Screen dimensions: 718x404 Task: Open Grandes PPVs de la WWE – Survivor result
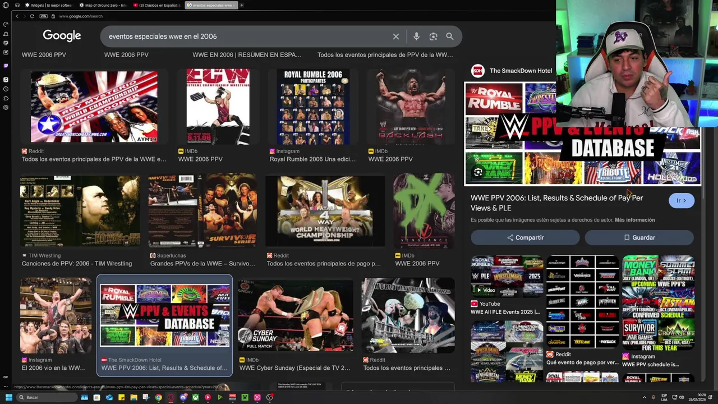(202, 264)
